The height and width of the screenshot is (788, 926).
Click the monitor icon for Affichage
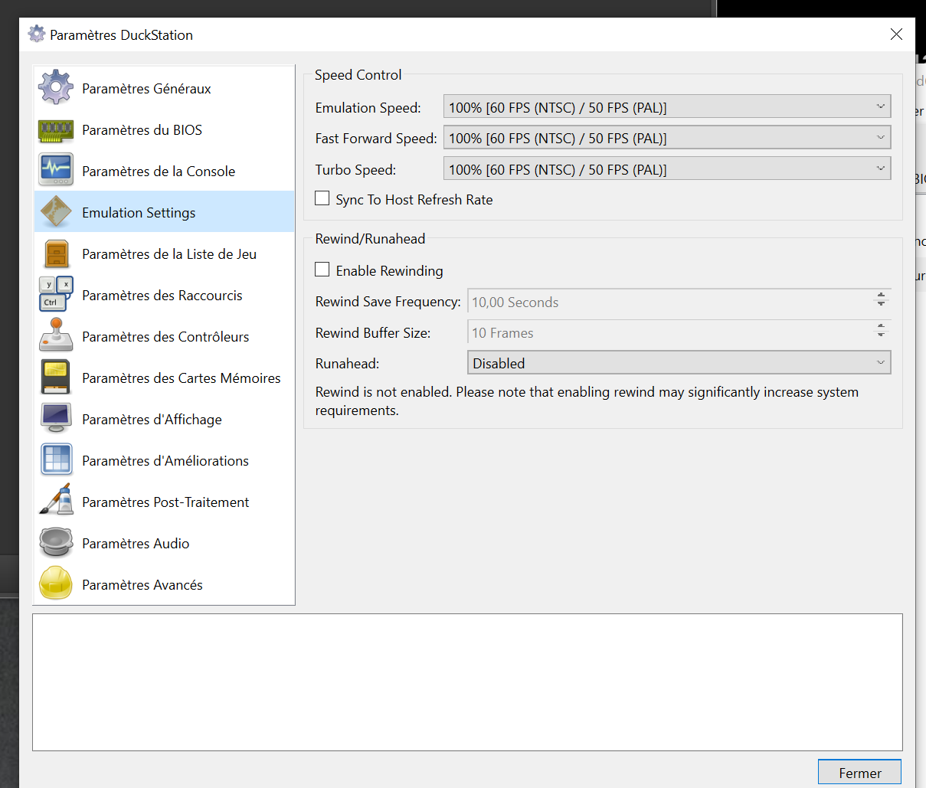click(56, 418)
